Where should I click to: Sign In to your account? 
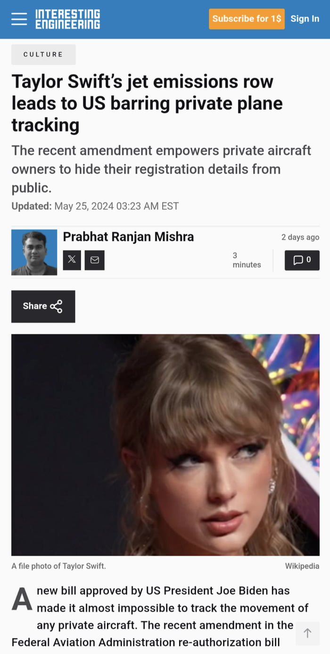click(x=305, y=19)
